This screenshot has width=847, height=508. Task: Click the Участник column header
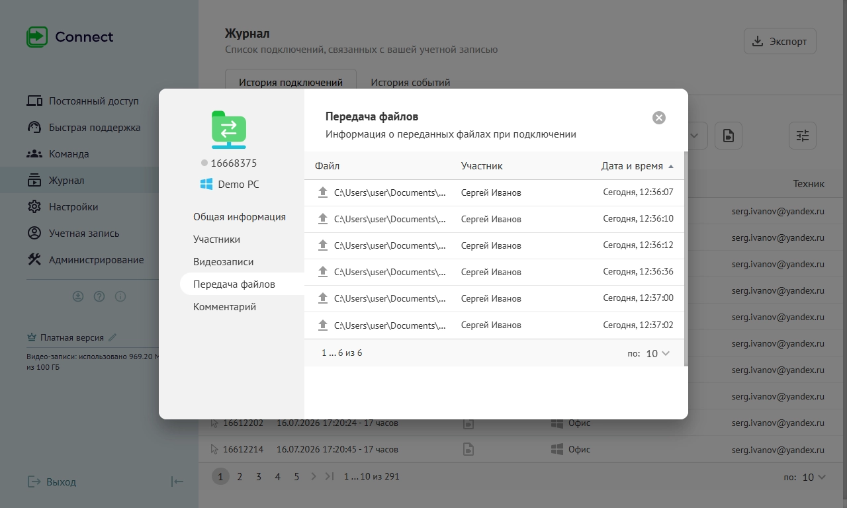pyautogui.click(x=482, y=166)
